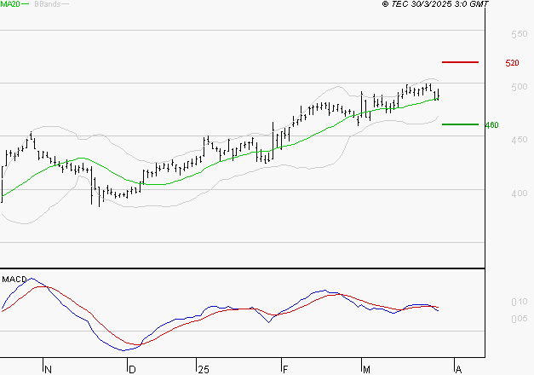Image resolution: width=534 pixels, height=375 pixels.
Task: Click the red 520 price label
Action: 512,63
